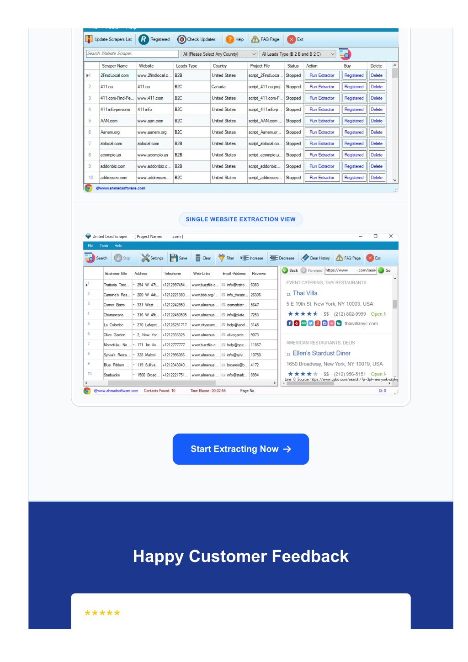Click Start Extracting Now button

pos(240,449)
